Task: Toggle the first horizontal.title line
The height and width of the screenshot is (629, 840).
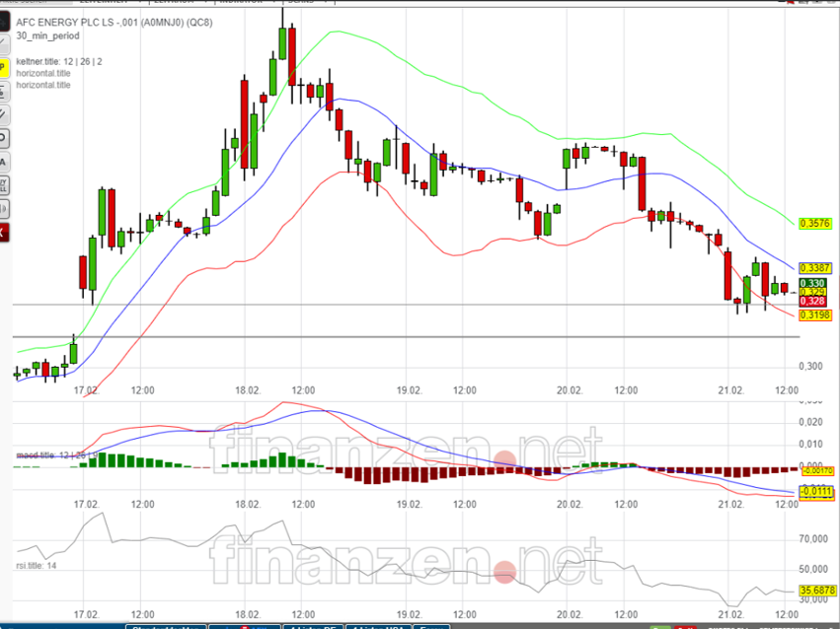Action: (44, 72)
